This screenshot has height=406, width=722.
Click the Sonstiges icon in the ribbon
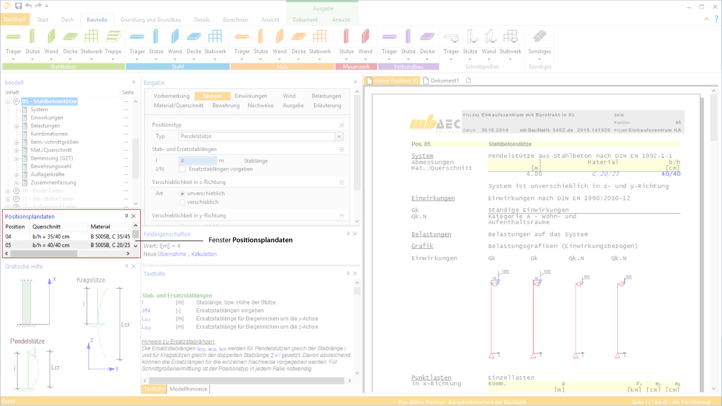point(539,36)
